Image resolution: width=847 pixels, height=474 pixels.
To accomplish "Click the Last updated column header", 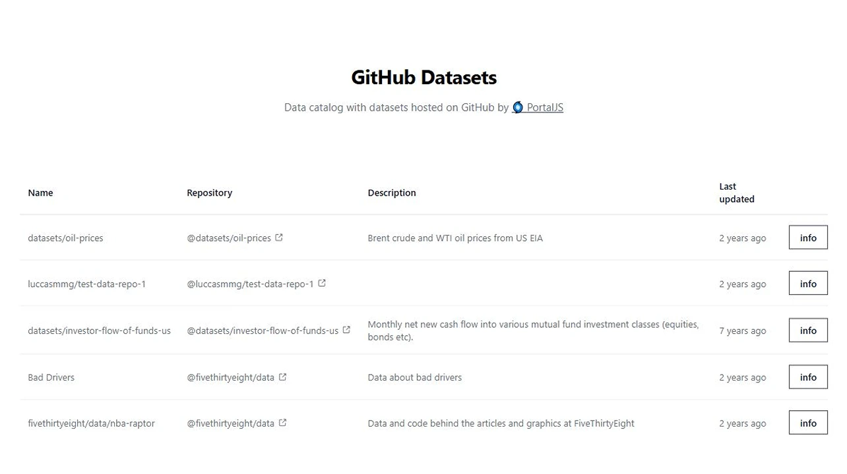I will coord(736,192).
